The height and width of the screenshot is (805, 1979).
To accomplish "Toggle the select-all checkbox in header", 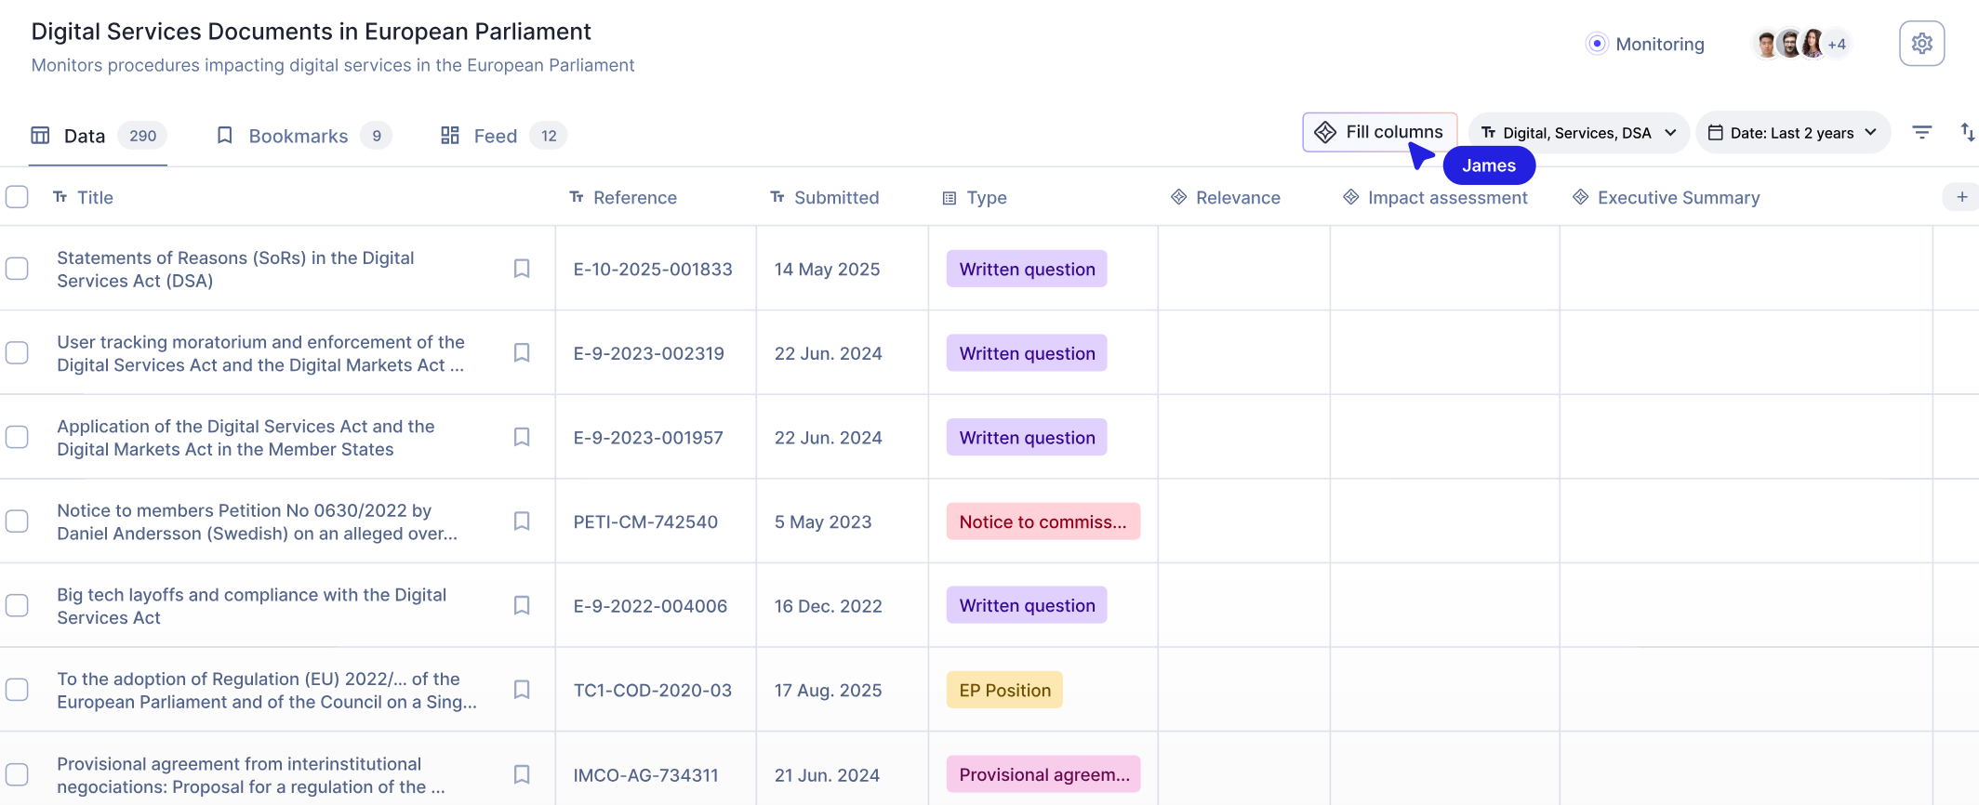I will 17,197.
